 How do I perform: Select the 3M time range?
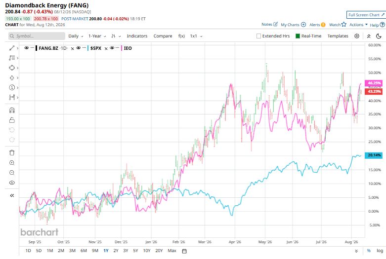point(72,251)
